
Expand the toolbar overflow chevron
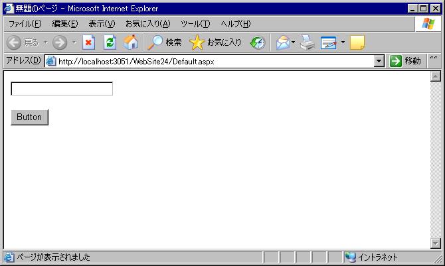433,58
